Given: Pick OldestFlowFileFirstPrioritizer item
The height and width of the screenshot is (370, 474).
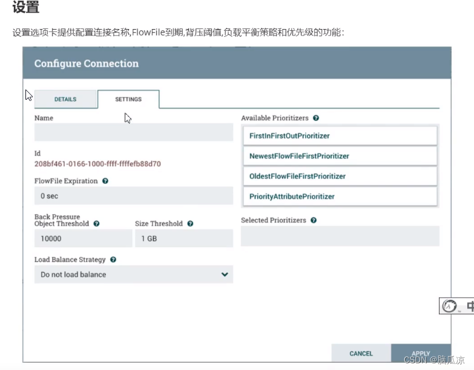Looking at the screenshot, I should pyautogui.click(x=340, y=177).
